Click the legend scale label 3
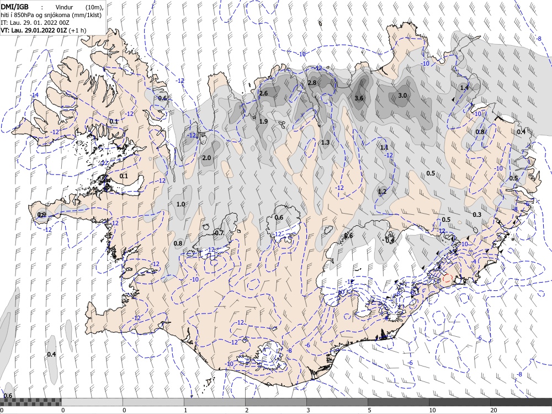Screen dimensions: 552x414 point(308,410)
